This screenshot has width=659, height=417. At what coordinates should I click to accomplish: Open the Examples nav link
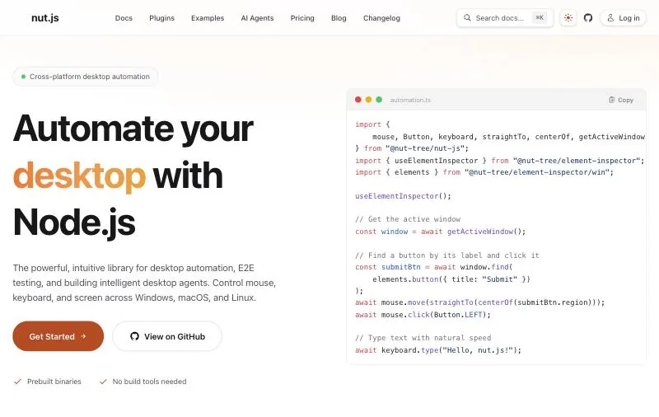click(208, 18)
